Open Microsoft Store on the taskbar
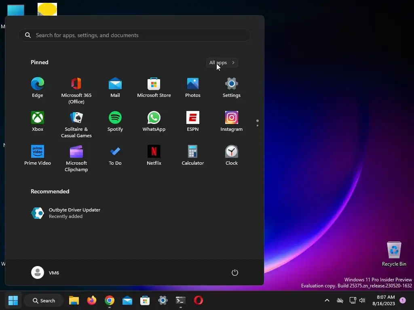 [x=145, y=300]
